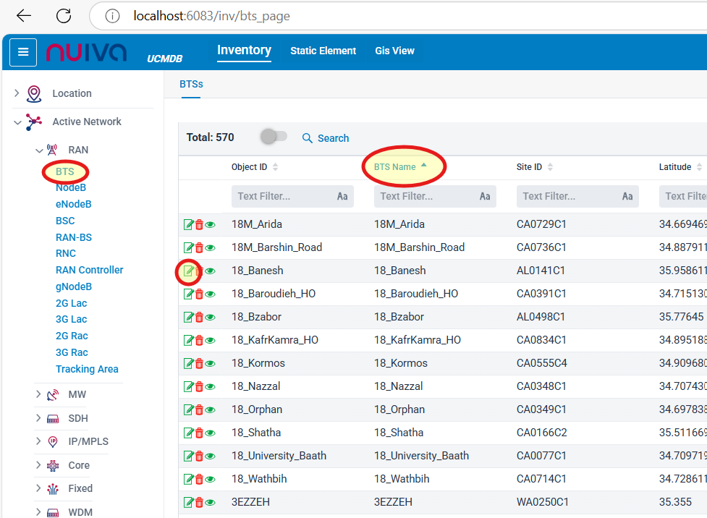Click the browser reload icon
Viewport: 707px width, 518px height.
pyautogui.click(x=64, y=16)
